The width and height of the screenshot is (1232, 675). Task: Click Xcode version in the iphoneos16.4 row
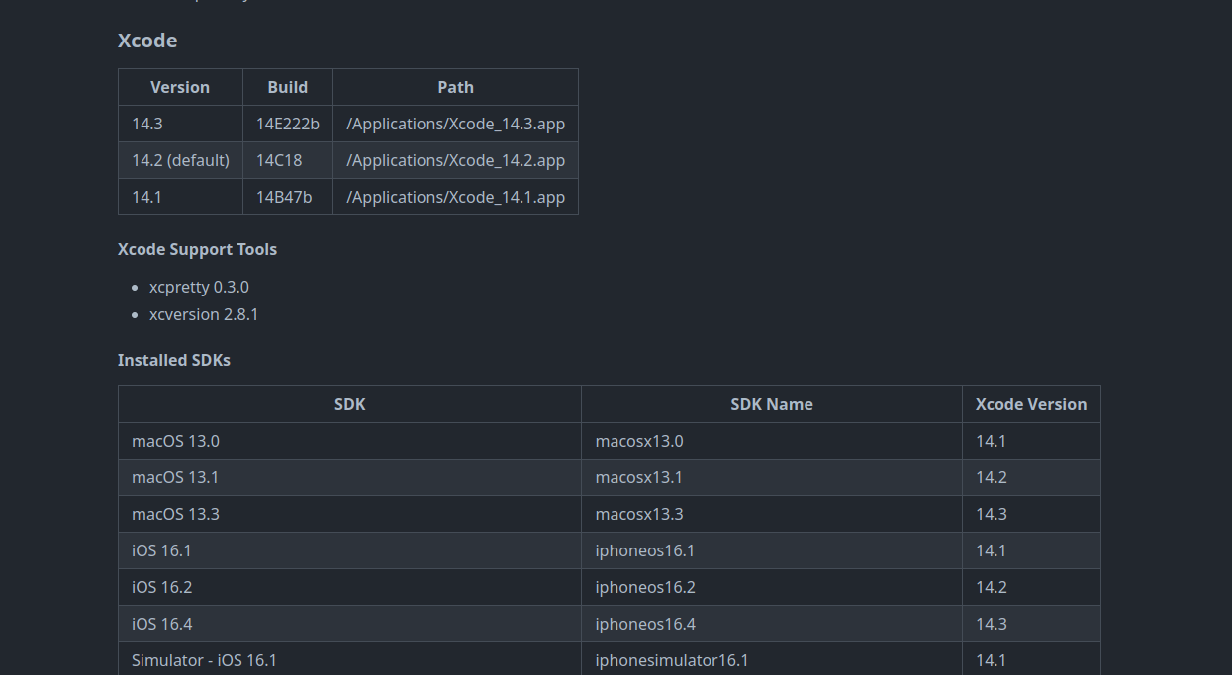coord(1031,624)
